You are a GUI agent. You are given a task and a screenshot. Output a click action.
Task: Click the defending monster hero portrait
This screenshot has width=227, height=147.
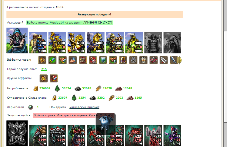[17, 133]
